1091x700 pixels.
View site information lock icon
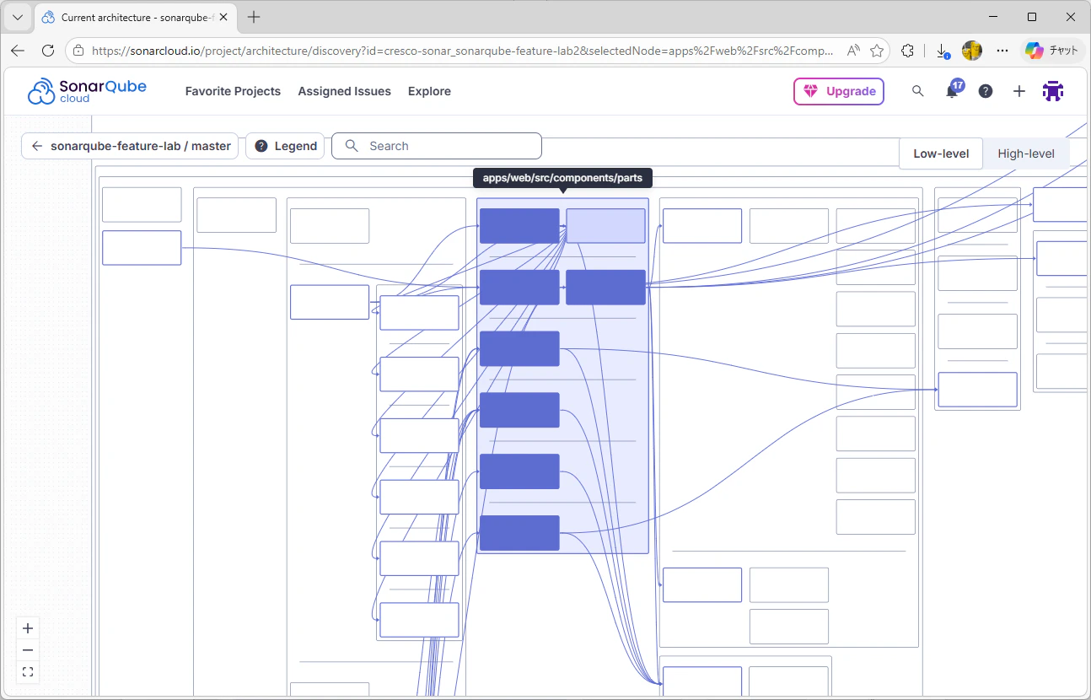[x=79, y=51]
